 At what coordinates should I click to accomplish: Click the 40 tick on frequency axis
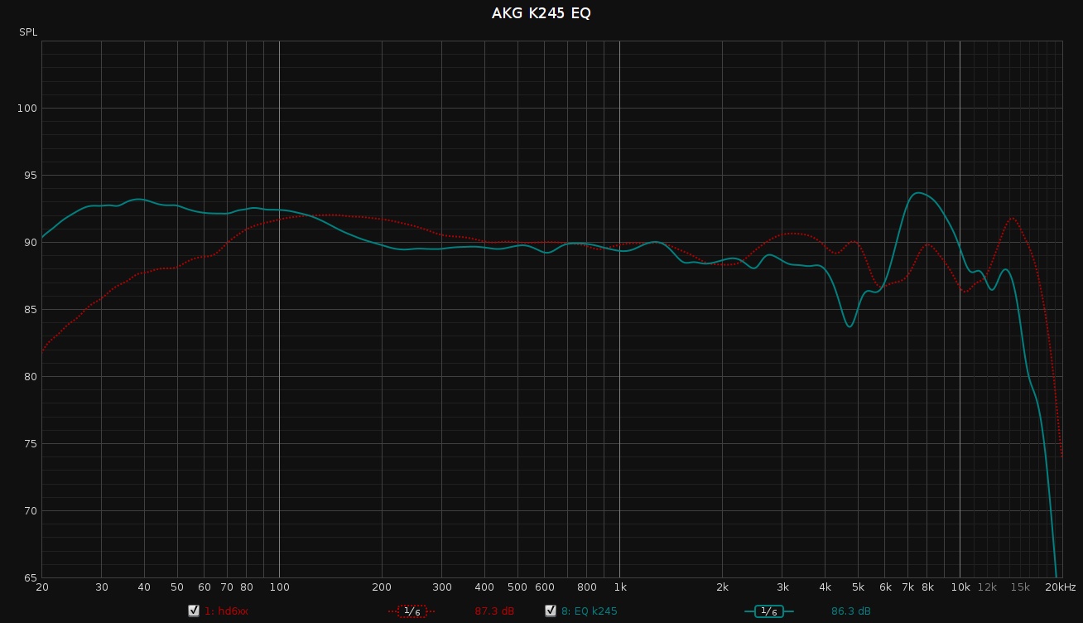[x=144, y=587]
